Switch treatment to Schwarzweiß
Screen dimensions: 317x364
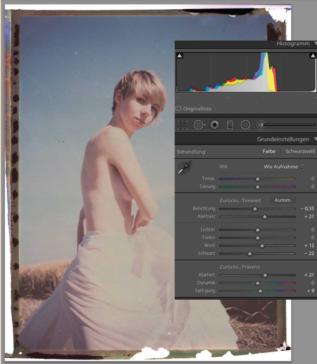point(300,152)
